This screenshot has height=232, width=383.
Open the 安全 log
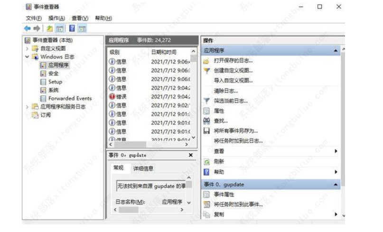[x=53, y=73]
